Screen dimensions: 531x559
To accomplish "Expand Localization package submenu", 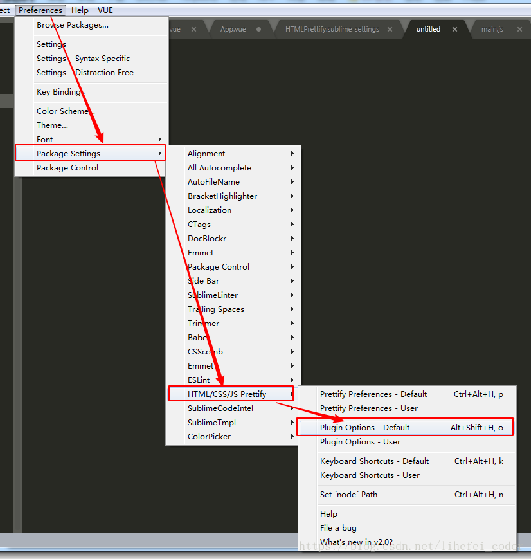I will (x=233, y=210).
